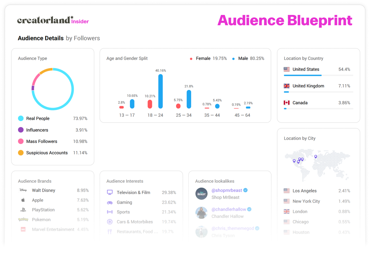Image resolution: width=370 pixels, height=279 pixels.
Task: Click the flag next to London
Action: [x=287, y=211]
